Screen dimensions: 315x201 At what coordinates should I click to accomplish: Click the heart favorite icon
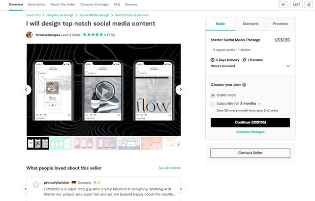(283, 4)
